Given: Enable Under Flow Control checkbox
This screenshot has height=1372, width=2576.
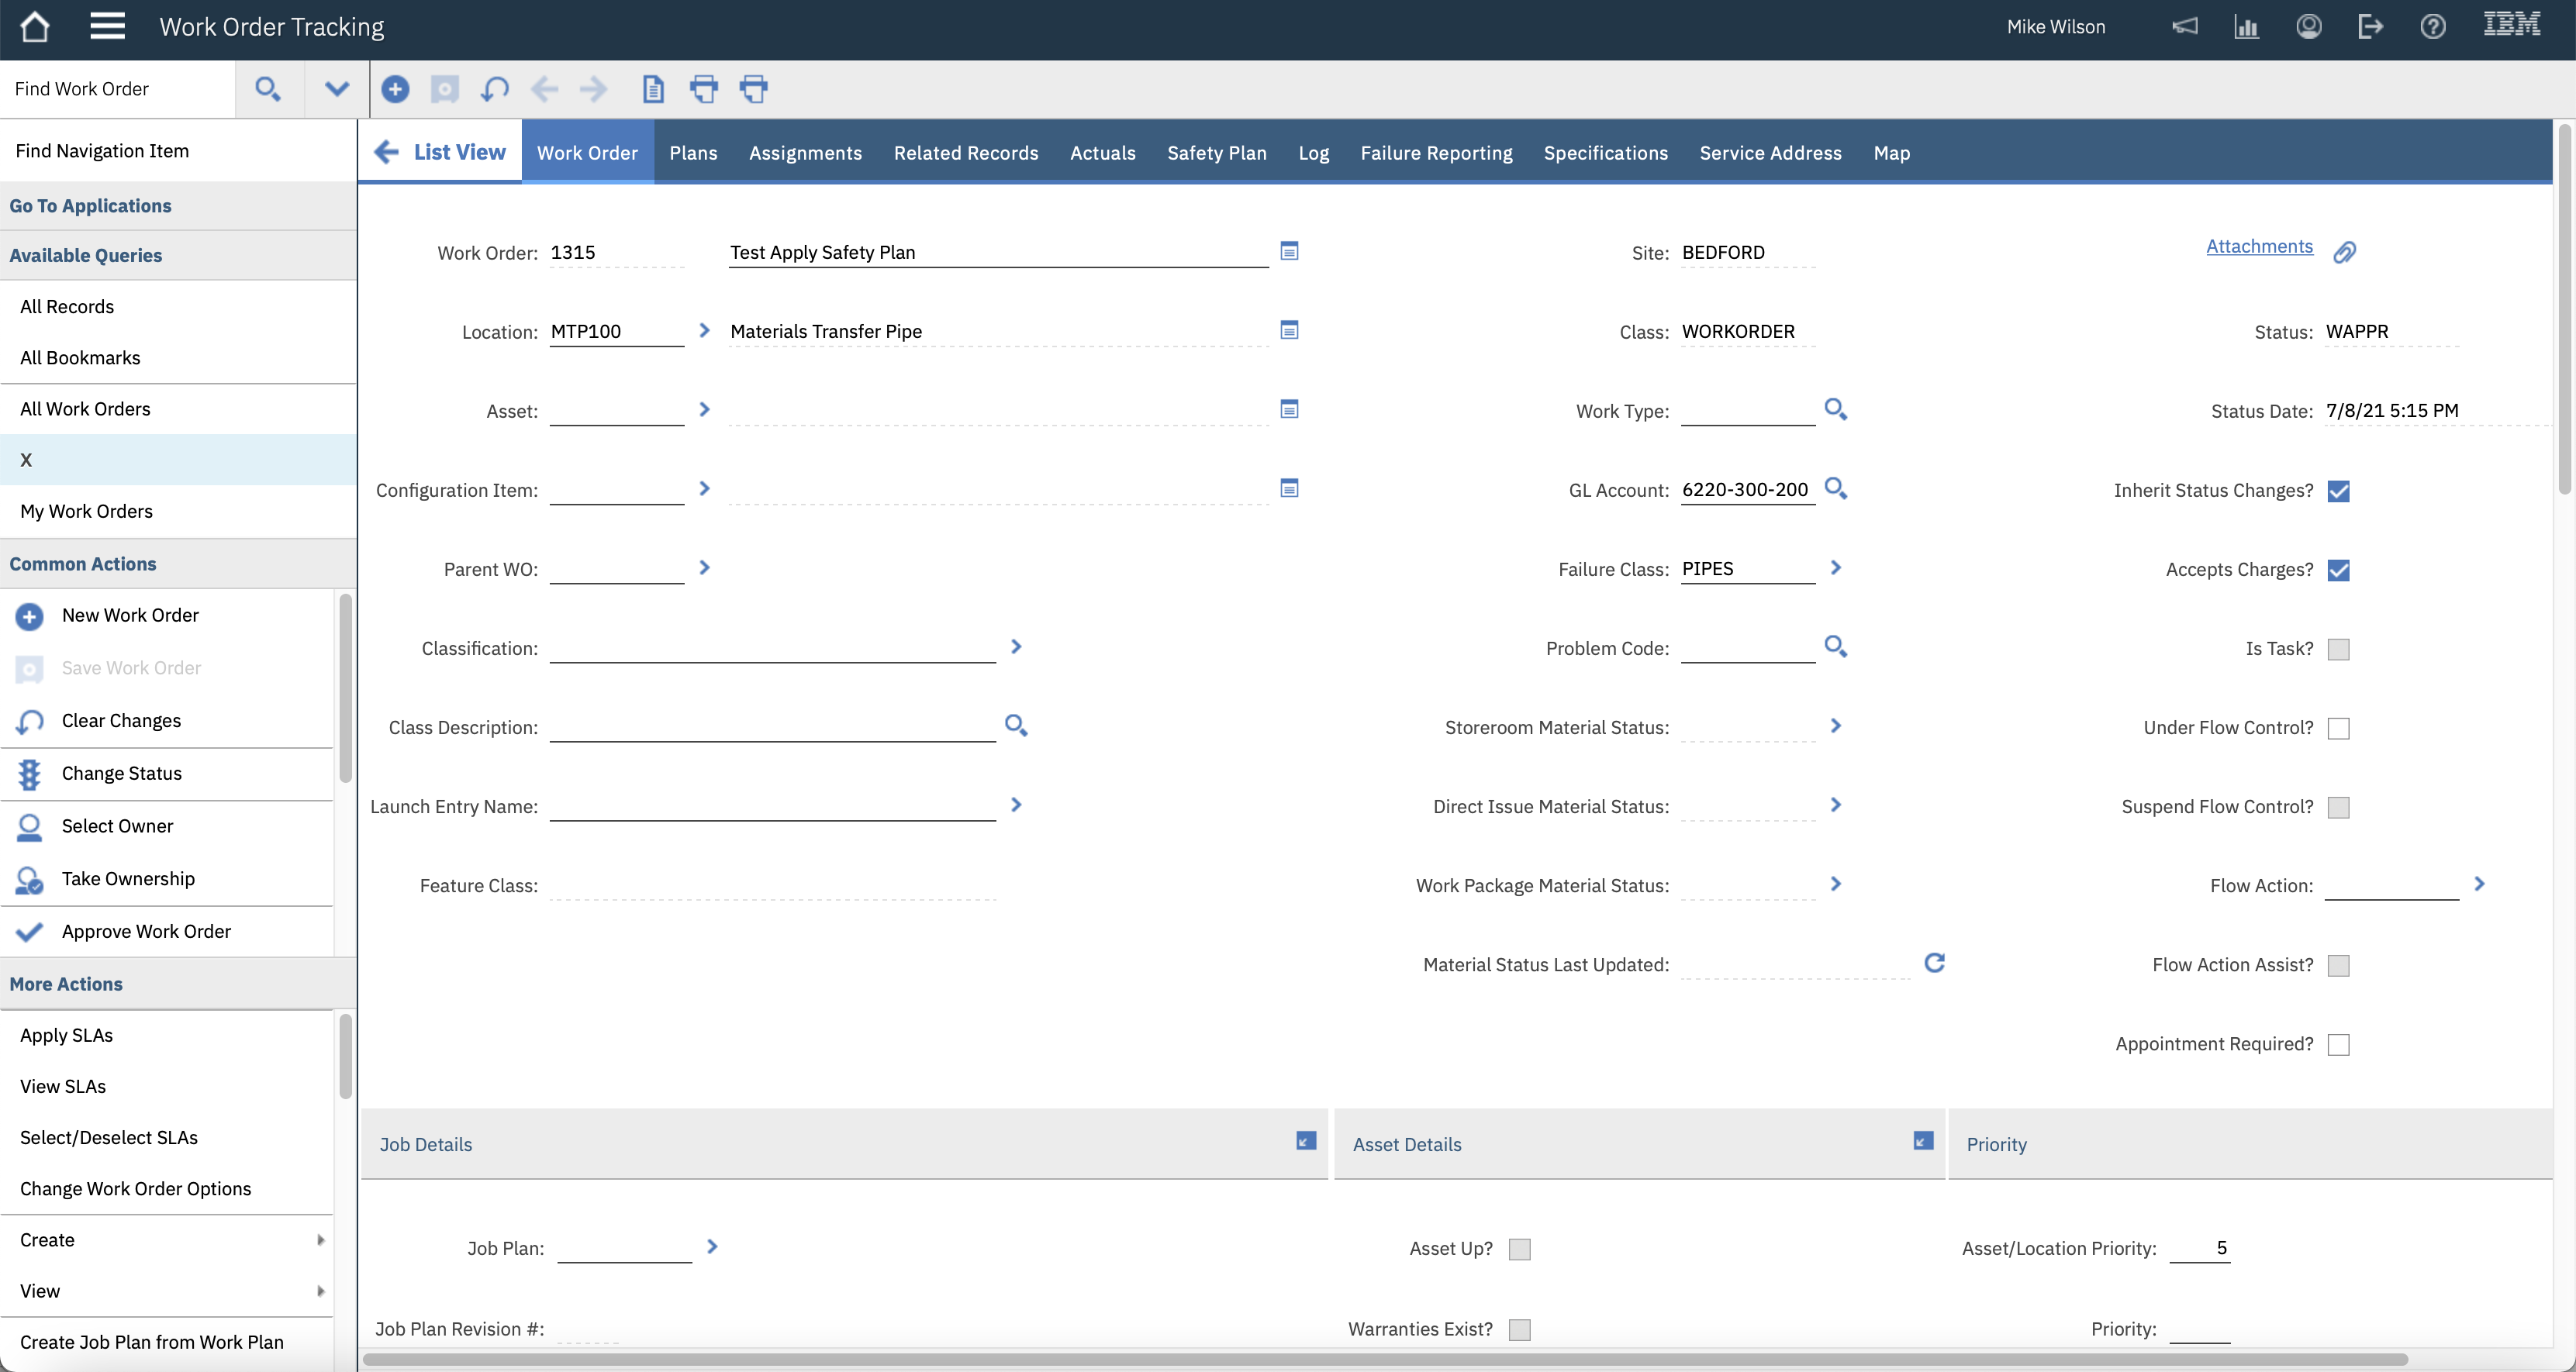Looking at the screenshot, I should (2338, 727).
